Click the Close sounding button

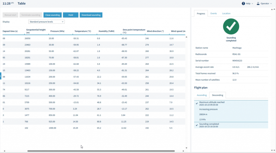52,15
